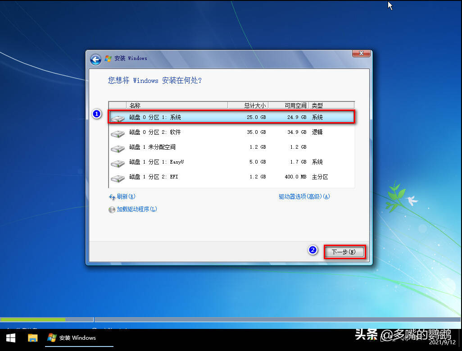This screenshot has width=462, height=351.
Task: Click the Windows flag icon in installer title
Action: [x=108, y=59]
